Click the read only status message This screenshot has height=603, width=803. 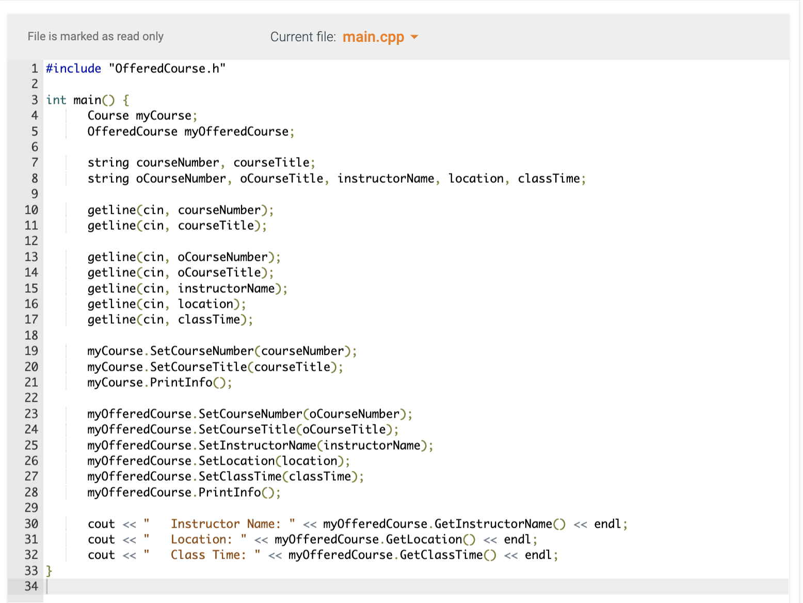tap(95, 36)
